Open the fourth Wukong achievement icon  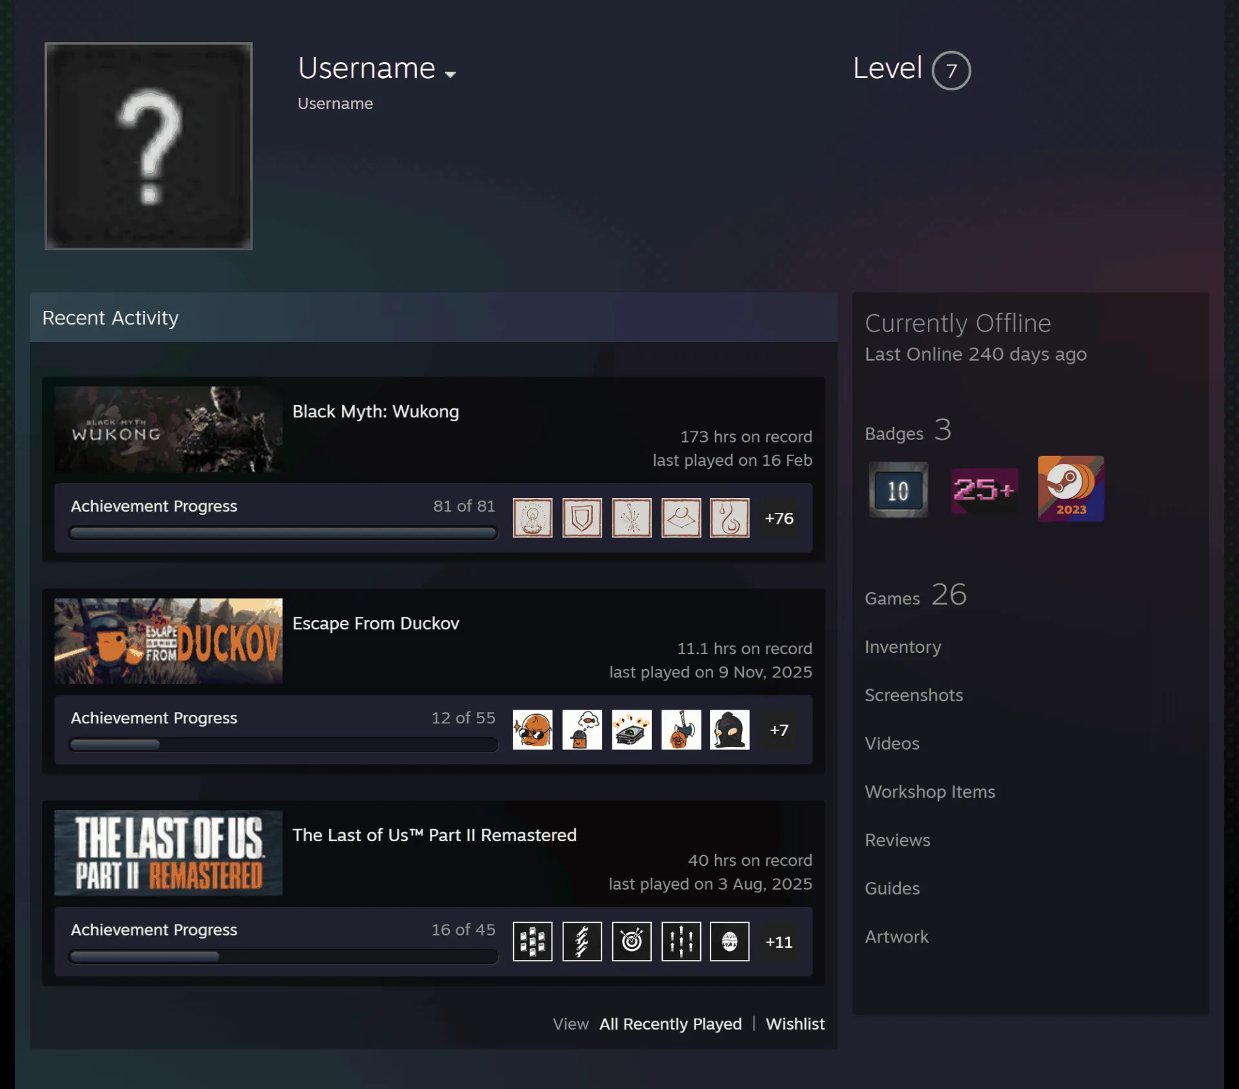681,517
